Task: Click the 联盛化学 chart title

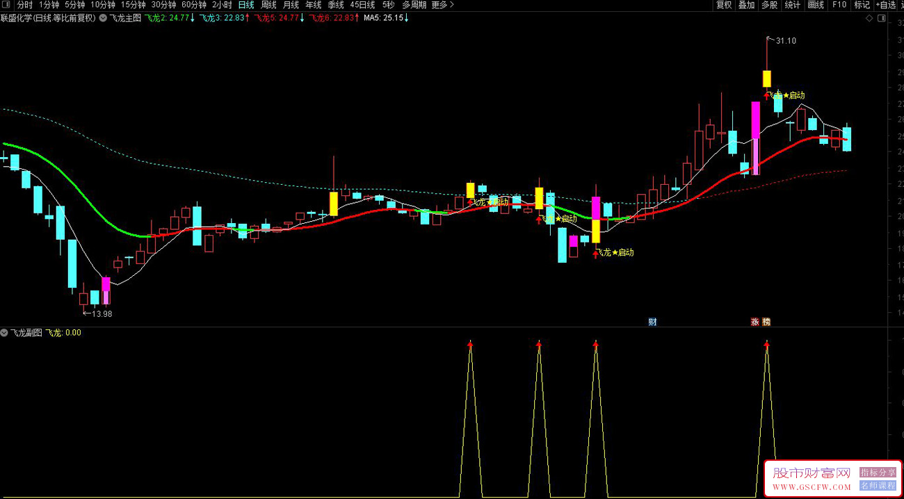Action: click(x=48, y=19)
